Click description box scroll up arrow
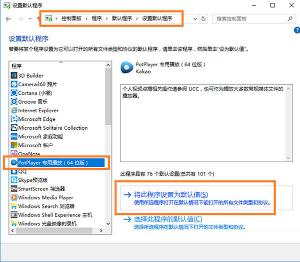 pos(288,89)
